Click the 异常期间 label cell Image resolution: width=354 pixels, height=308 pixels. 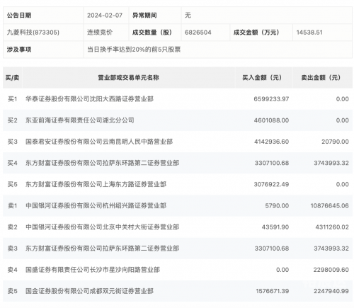coord(155,16)
